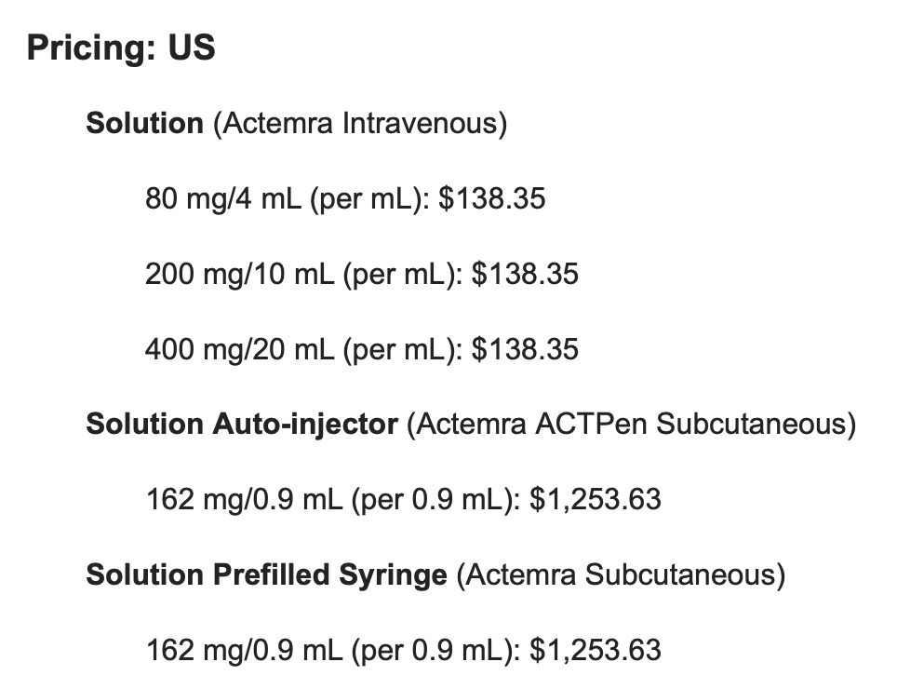Viewport: 897px width, 689px height.
Task: Click the auto-injector $1,253.63 price
Action: pos(596,499)
